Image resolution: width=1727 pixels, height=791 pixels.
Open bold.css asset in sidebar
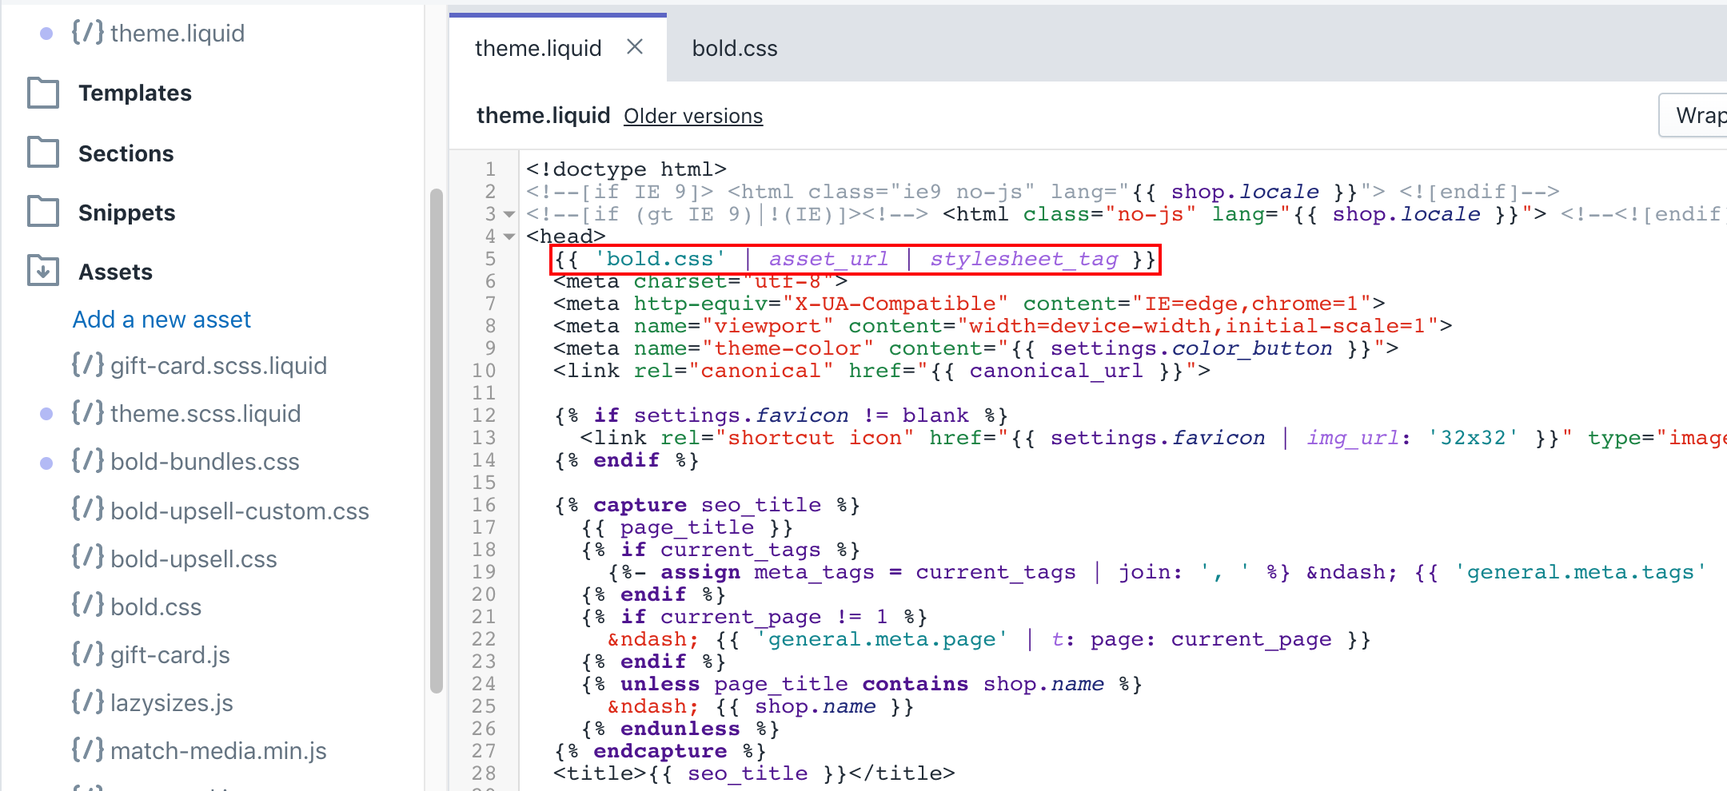pyautogui.click(x=156, y=607)
